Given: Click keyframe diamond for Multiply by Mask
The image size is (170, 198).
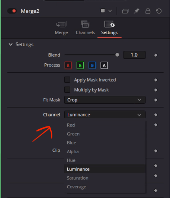Looking at the screenshot, I should point(156,90).
